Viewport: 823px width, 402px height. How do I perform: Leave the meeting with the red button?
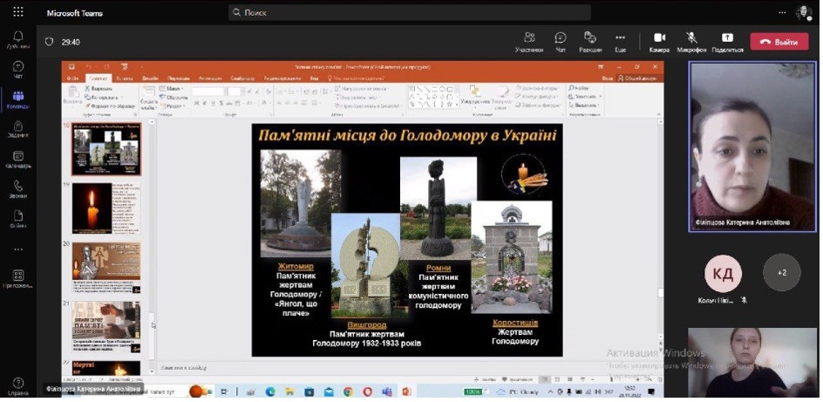[779, 41]
